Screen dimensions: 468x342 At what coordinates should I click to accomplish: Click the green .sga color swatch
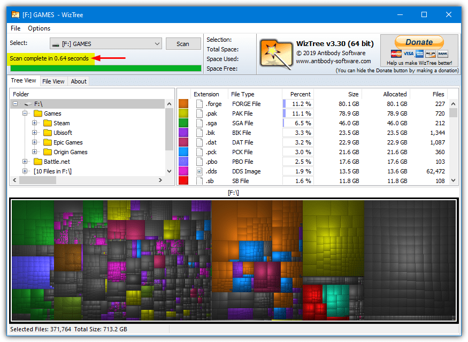pos(183,123)
